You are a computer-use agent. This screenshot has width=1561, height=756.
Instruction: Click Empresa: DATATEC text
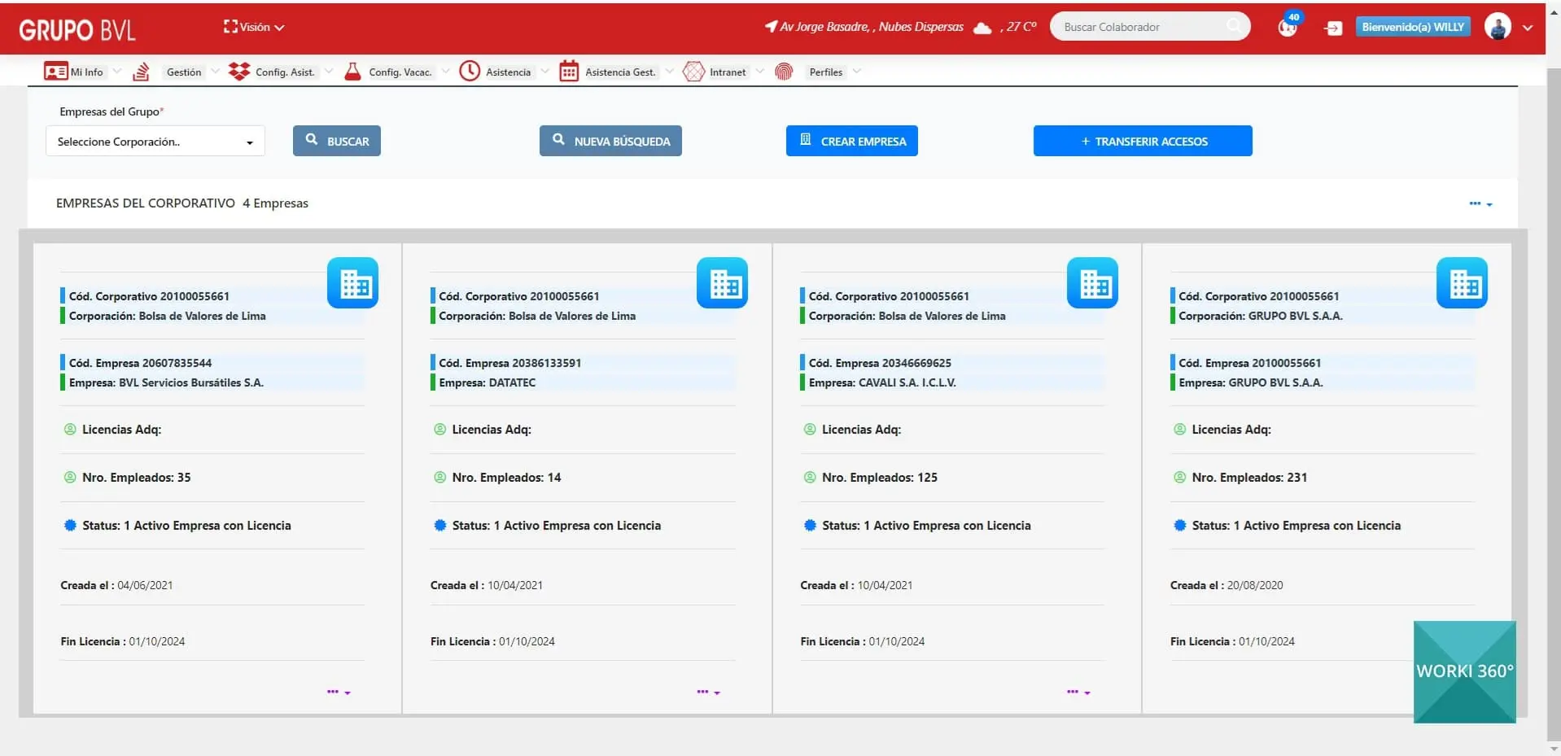click(x=488, y=382)
